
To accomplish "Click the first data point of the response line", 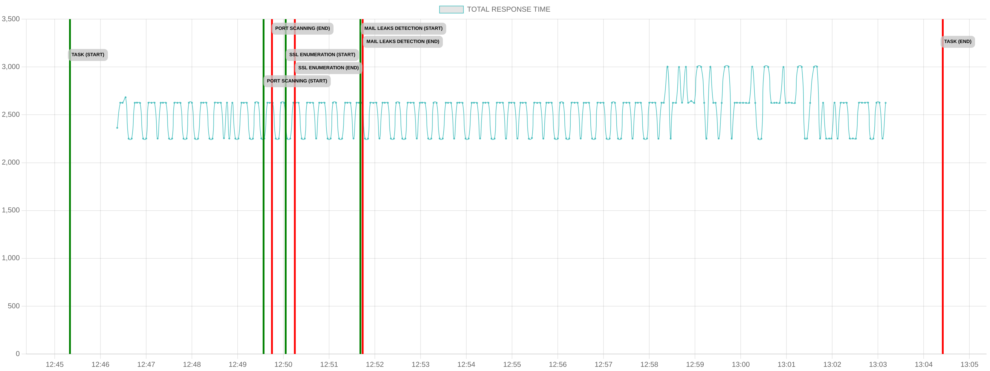I will tap(117, 128).
